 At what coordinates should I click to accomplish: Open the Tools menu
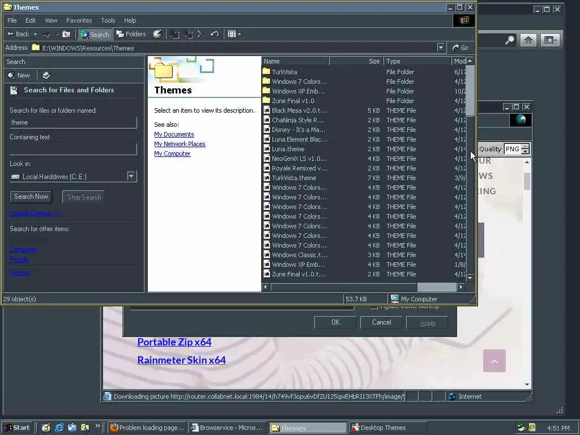coord(108,20)
